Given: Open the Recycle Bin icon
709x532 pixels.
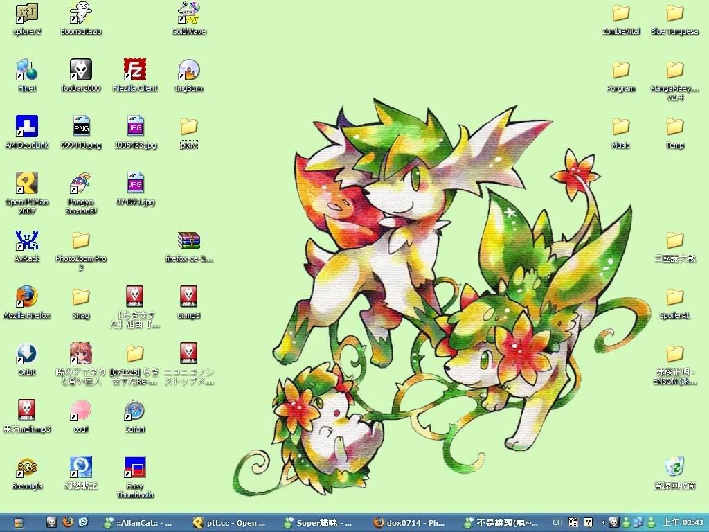Looking at the screenshot, I should [674, 467].
